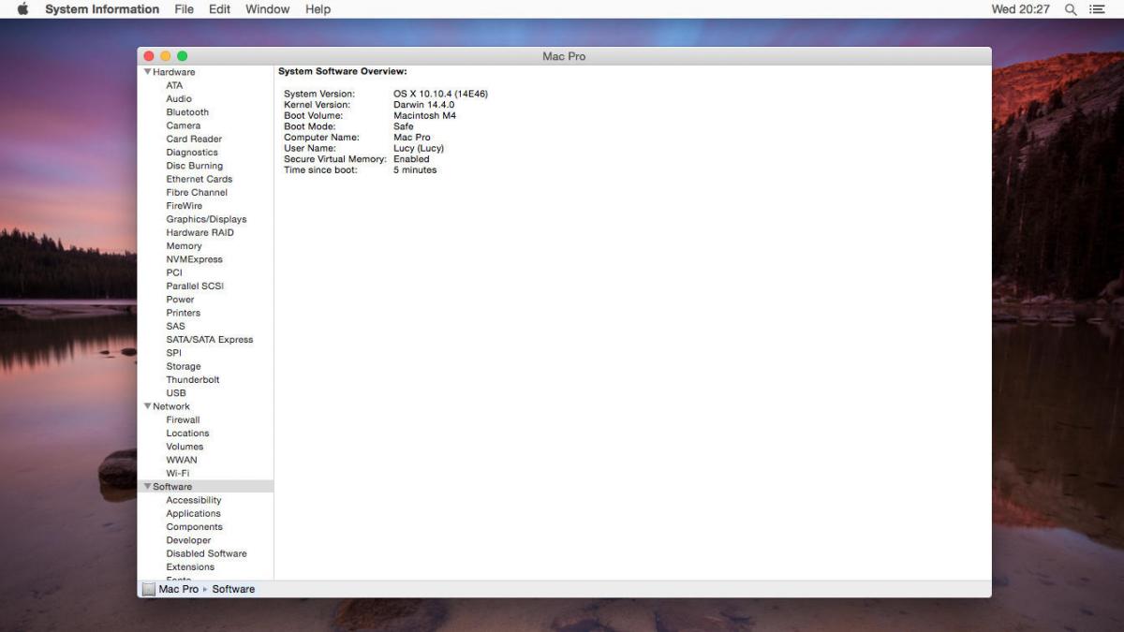Select NVMExpress in the sidebar
This screenshot has width=1124, height=632.
[x=195, y=259]
